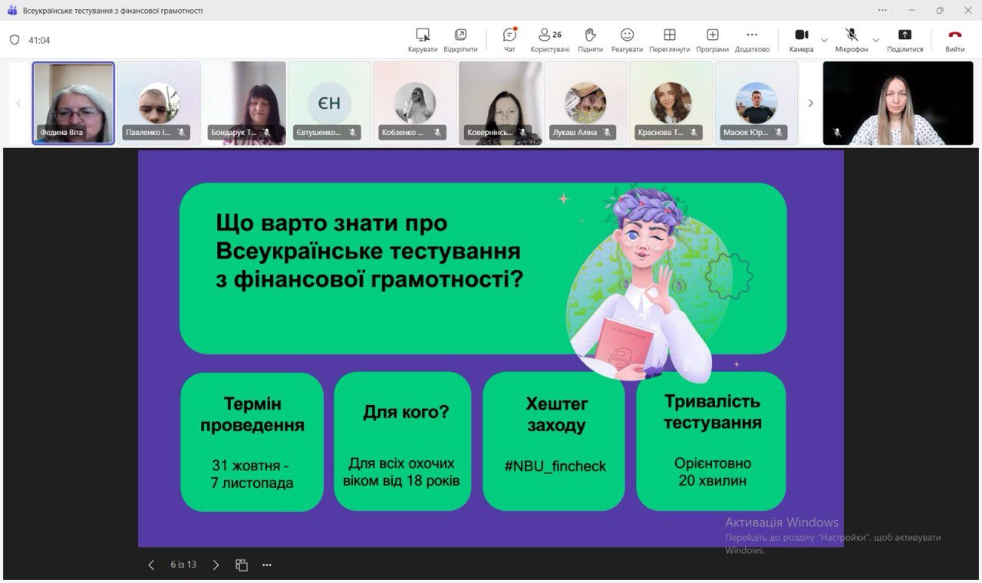Open the Chat panel
The height and width of the screenshot is (583, 982).
[x=509, y=40]
